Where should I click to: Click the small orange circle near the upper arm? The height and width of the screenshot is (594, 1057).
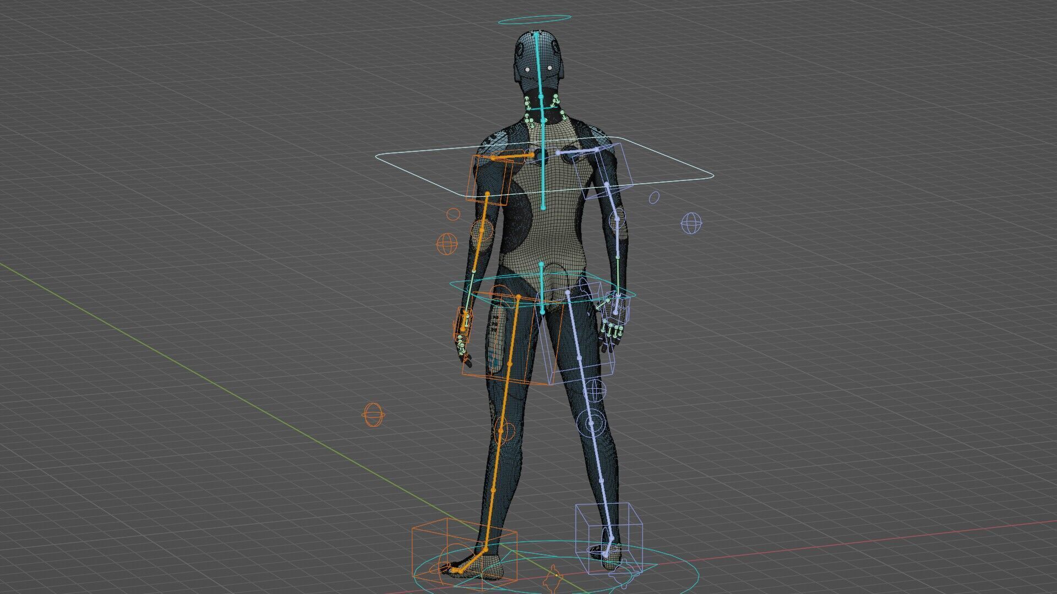tap(453, 214)
